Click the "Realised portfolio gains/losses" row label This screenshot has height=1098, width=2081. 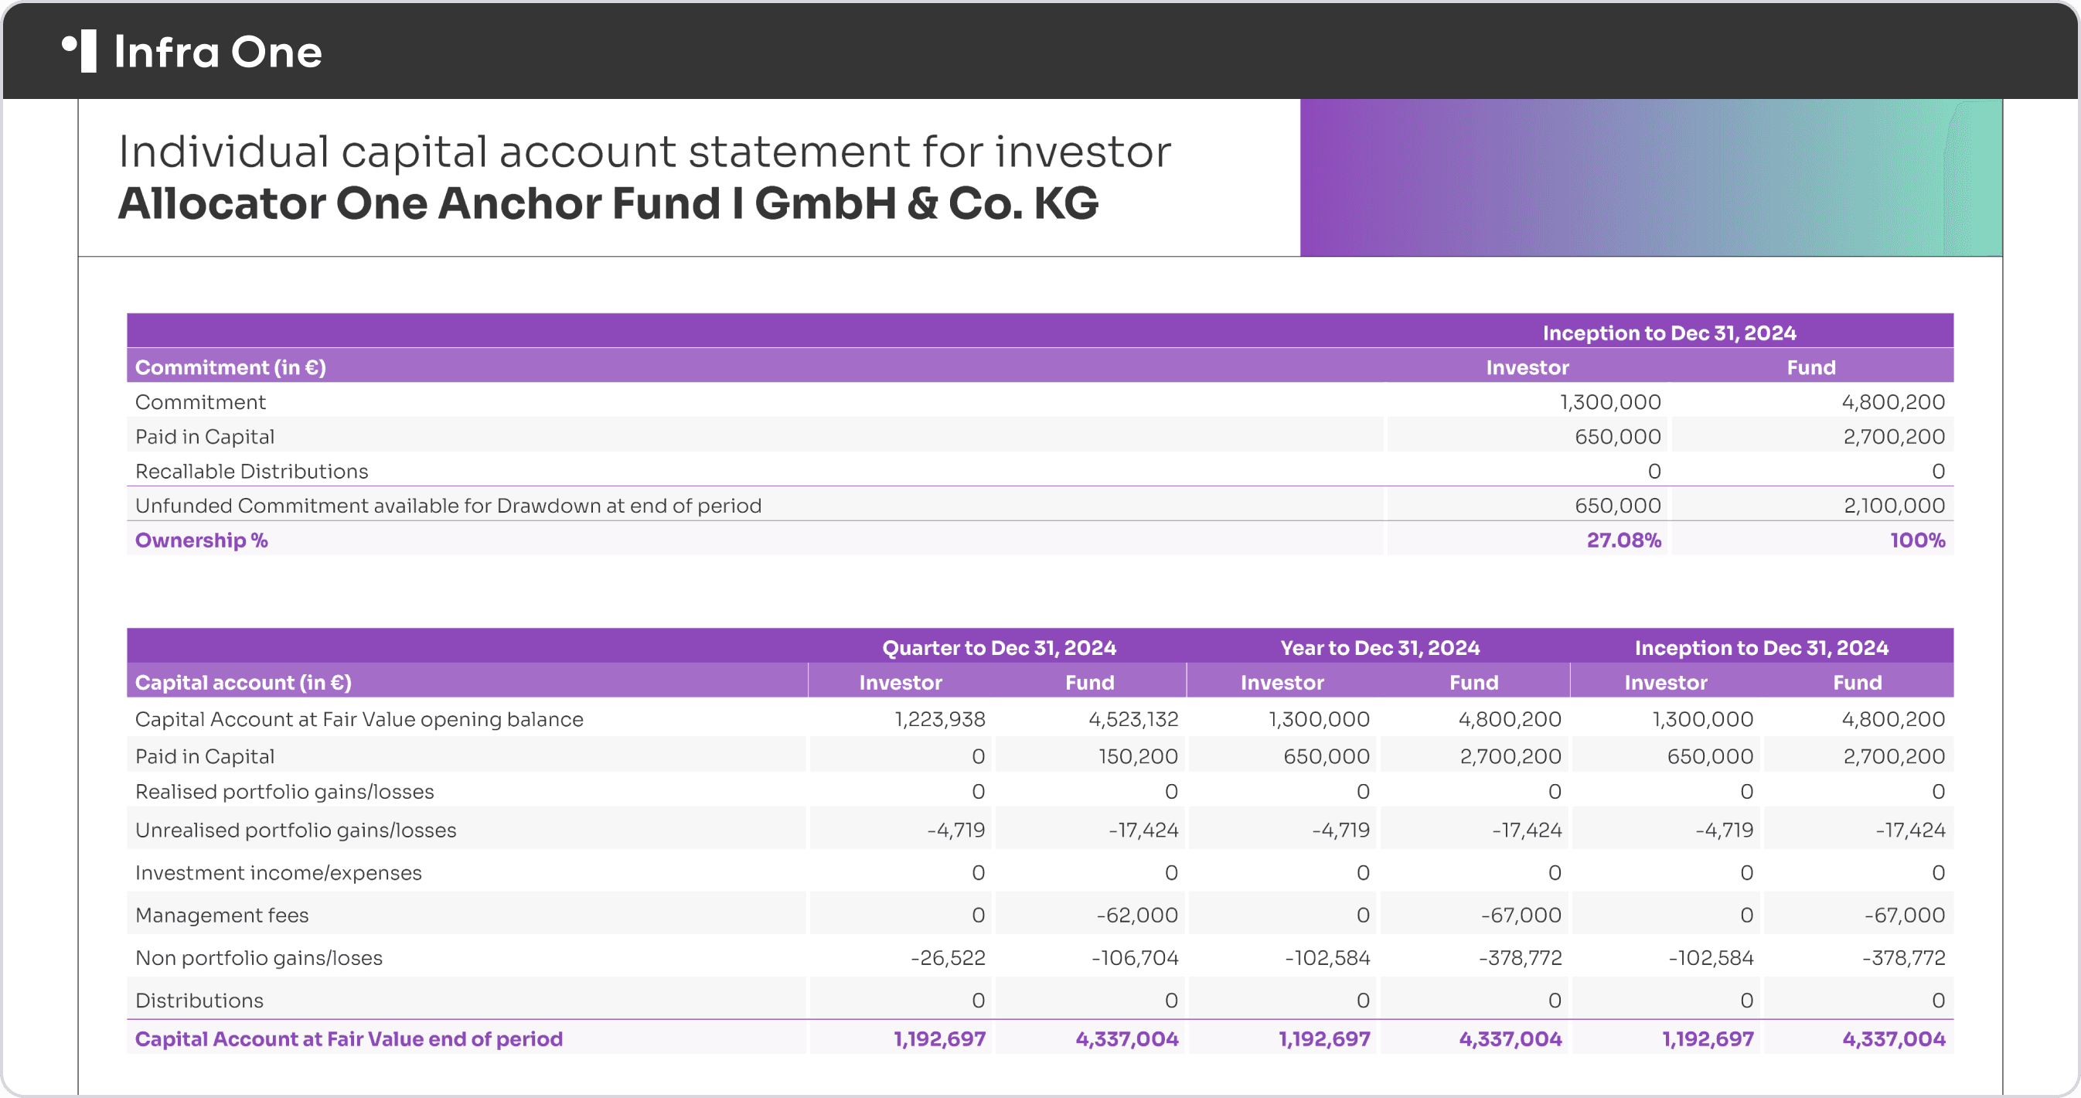click(x=284, y=792)
